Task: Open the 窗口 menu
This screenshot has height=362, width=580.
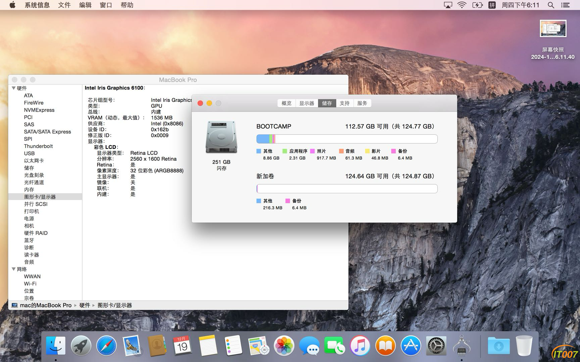Action: coord(106,5)
